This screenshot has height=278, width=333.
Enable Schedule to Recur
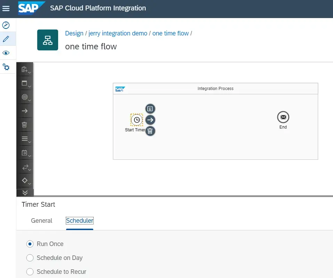click(x=30, y=271)
